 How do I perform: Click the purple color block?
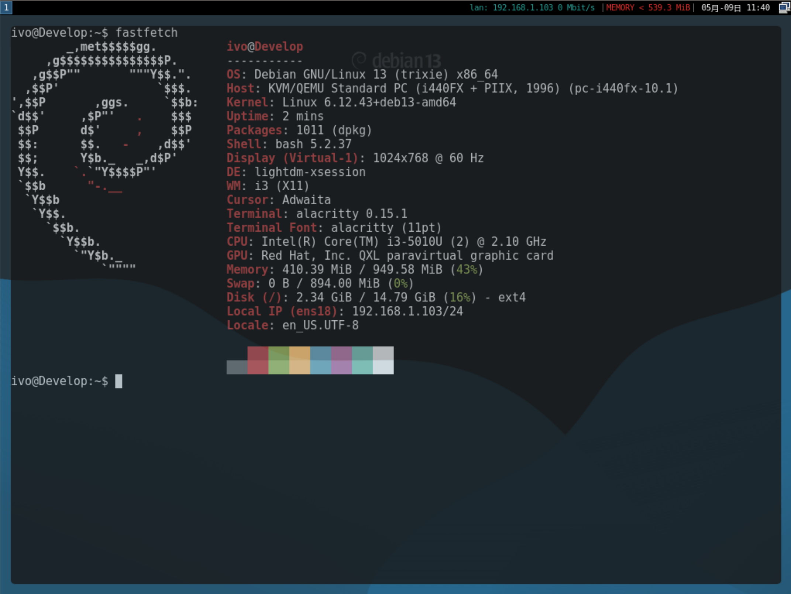(x=341, y=360)
